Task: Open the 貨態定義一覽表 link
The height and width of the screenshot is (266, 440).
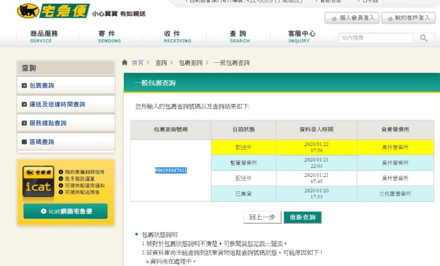Action: pyautogui.click(x=262, y=244)
